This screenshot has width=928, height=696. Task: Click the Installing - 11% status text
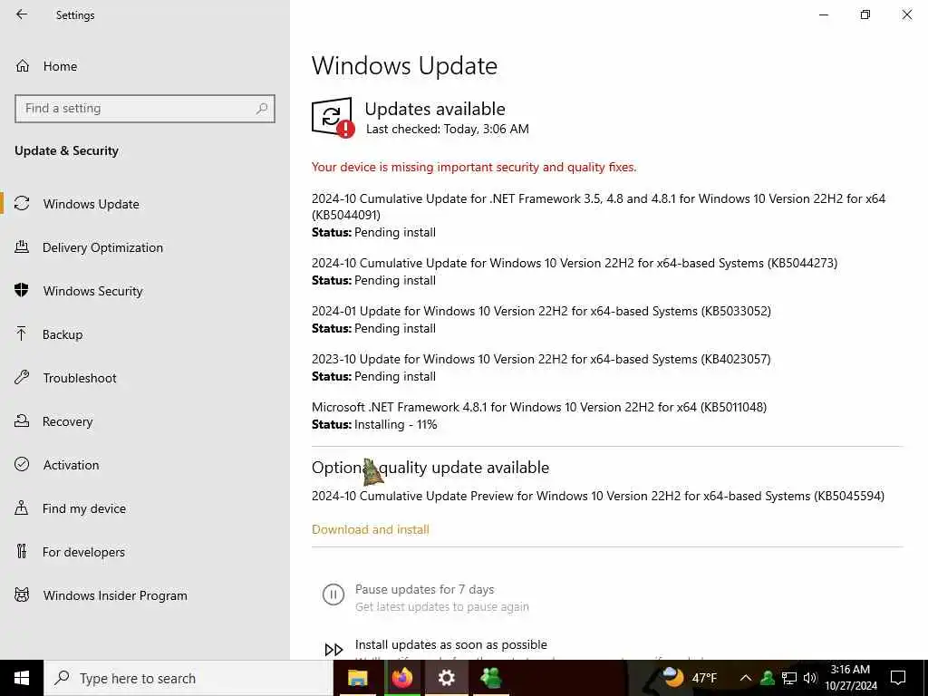coord(395,424)
